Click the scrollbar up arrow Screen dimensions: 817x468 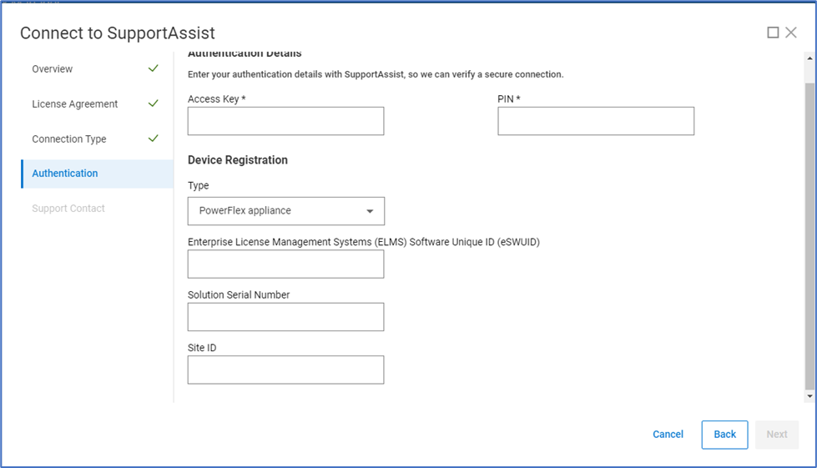[x=809, y=58]
